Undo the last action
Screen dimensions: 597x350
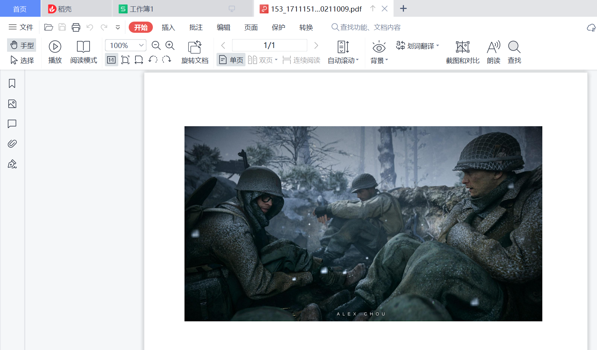pyautogui.click(x=90, y=27)
